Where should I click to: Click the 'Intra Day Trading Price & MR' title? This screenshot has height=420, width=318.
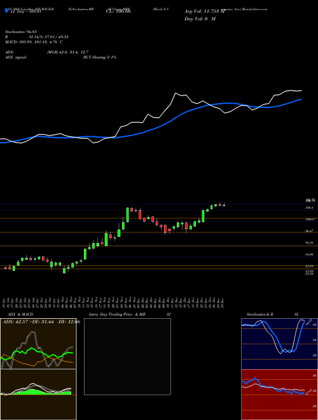pos(117,314)
